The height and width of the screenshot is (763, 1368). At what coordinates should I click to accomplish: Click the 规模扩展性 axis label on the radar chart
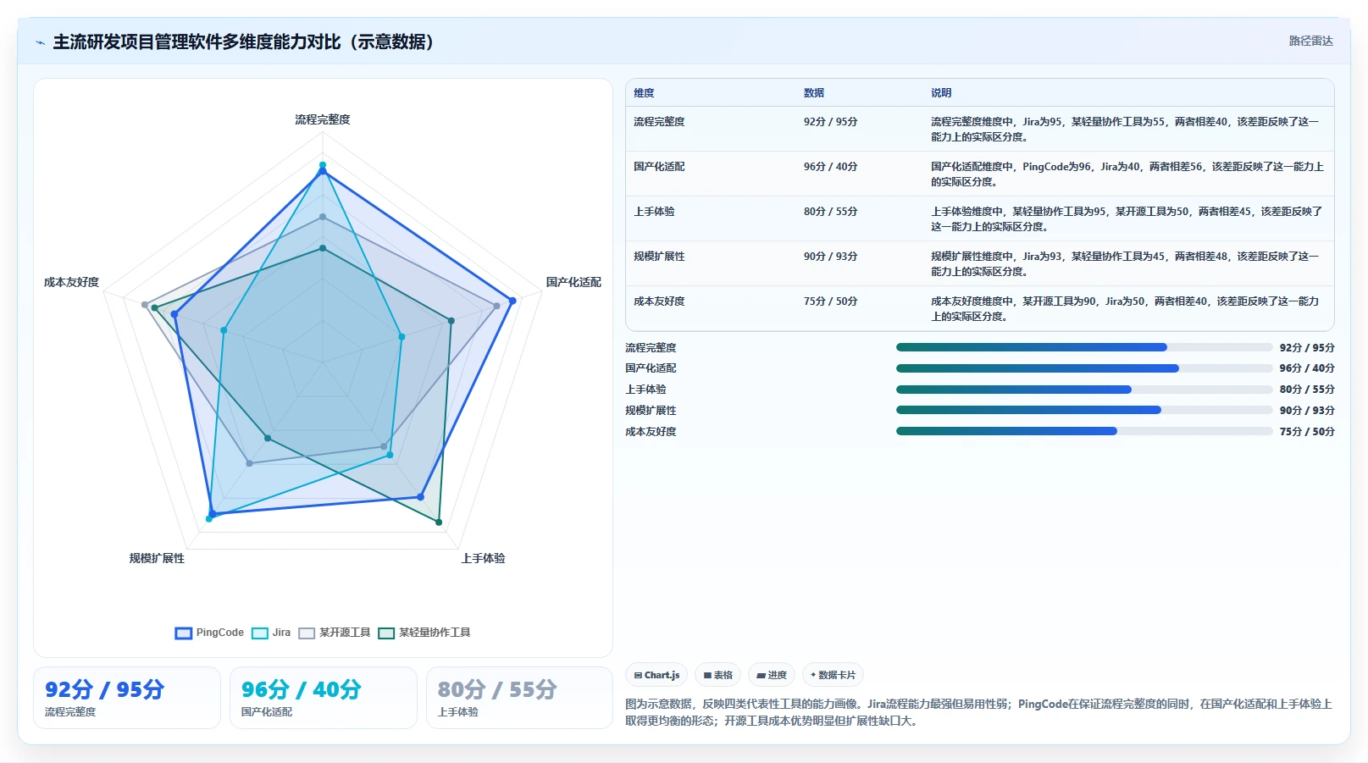click(x=157, y=559)
